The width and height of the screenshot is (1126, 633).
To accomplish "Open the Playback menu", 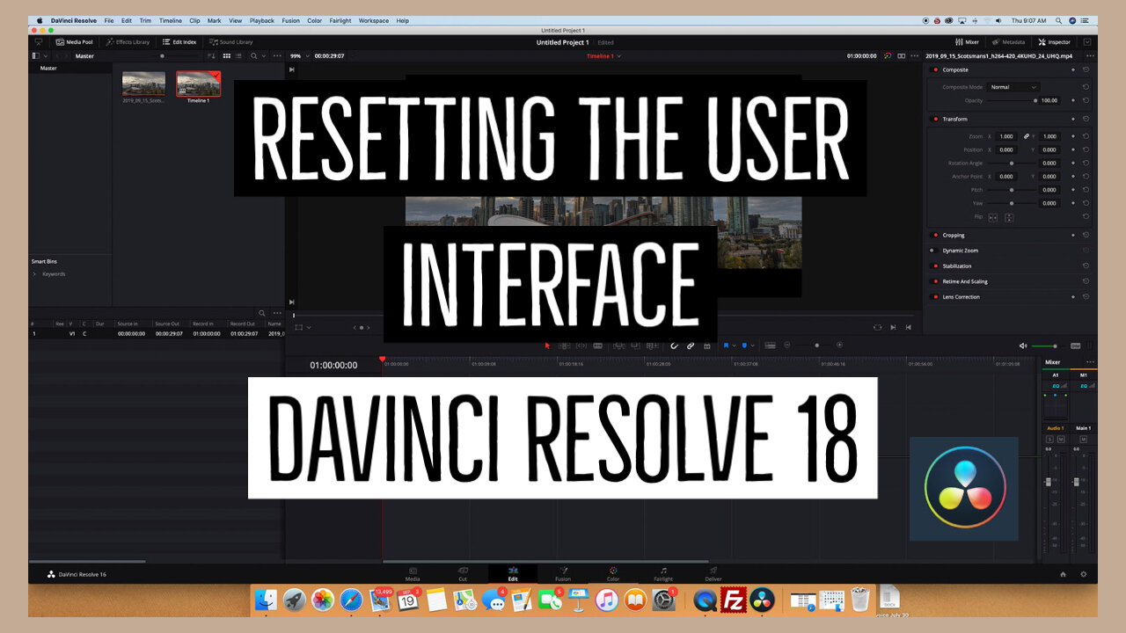I will coord(262,20).
